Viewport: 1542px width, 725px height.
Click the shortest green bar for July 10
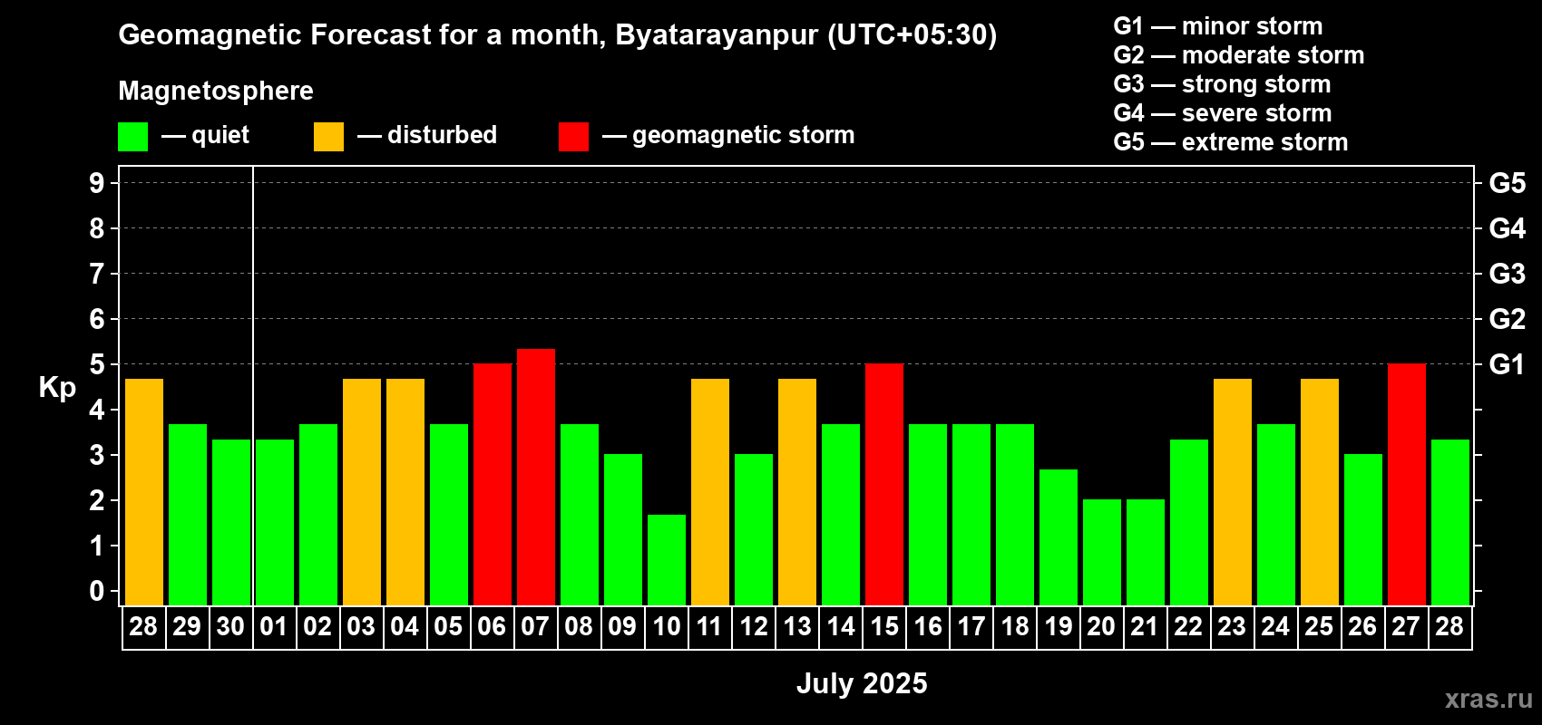(667, 560)
